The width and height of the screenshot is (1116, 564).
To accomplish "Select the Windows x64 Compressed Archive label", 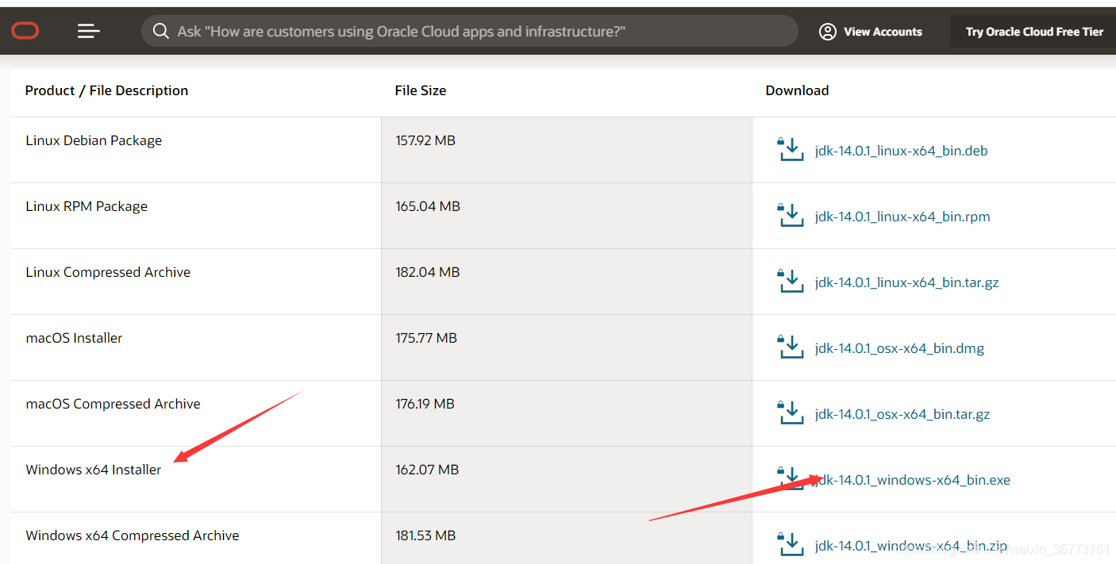I will coord(133,535).
